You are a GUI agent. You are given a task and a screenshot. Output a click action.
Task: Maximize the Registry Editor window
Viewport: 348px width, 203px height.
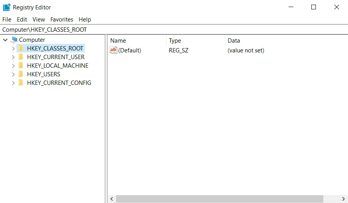[314, 7]
